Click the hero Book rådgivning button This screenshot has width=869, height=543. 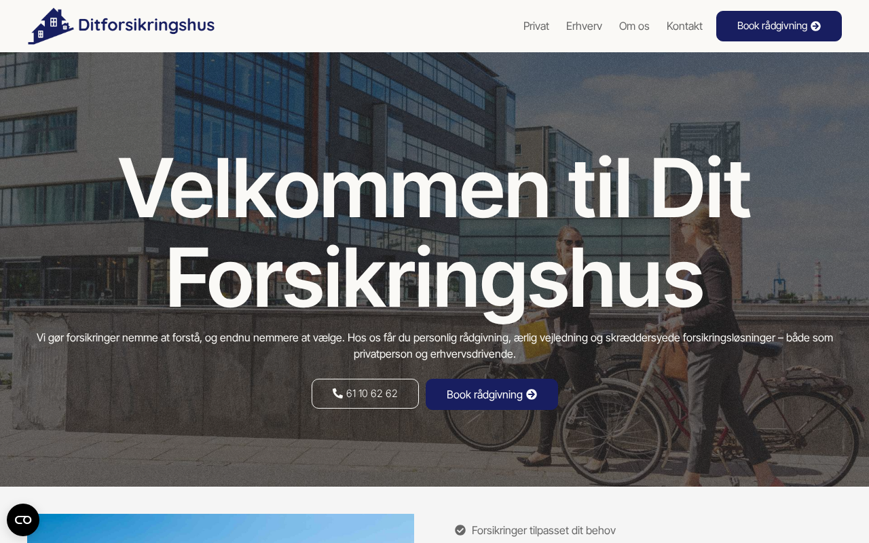click(x=492, y=394)
